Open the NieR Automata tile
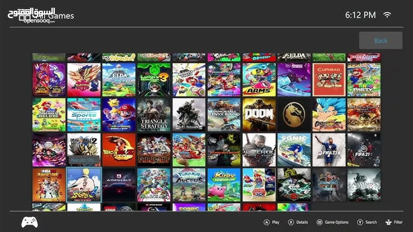The height and width of the screenshot is (232, 413). pos(189,115)
